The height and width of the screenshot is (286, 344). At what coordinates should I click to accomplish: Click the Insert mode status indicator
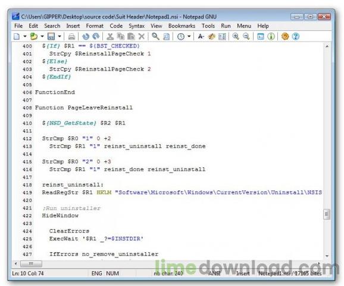pos(243,274)
